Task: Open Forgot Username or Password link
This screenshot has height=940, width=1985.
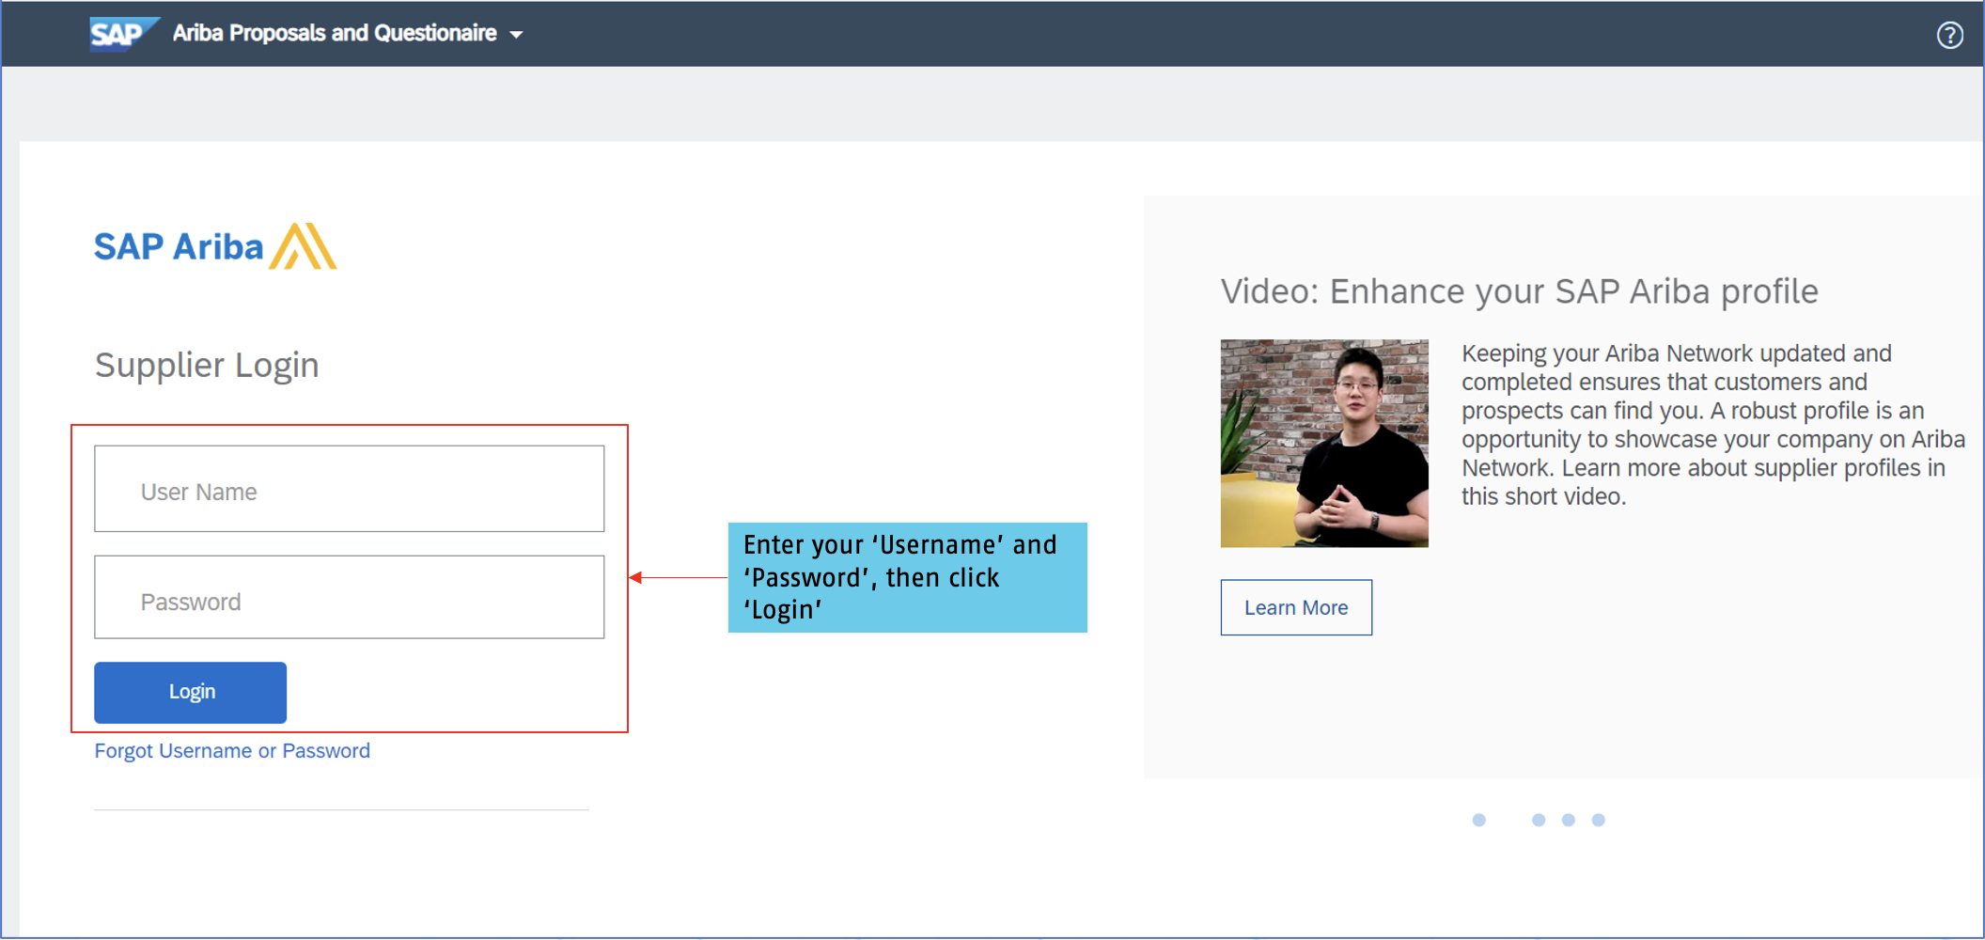Action: [232, 751]
